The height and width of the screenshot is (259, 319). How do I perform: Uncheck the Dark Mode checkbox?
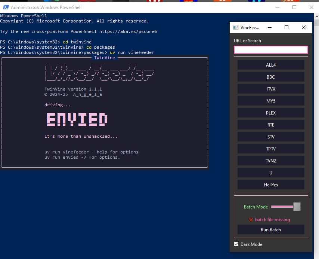(236, 244)
